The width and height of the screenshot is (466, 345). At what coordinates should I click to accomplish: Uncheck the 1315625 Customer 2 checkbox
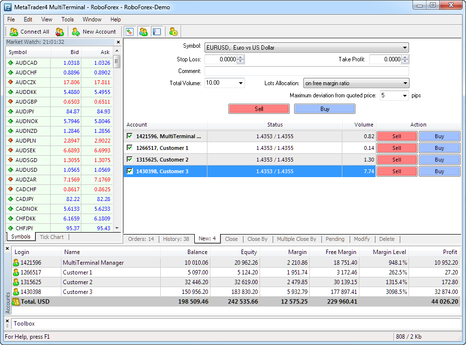tap(130, 160)
